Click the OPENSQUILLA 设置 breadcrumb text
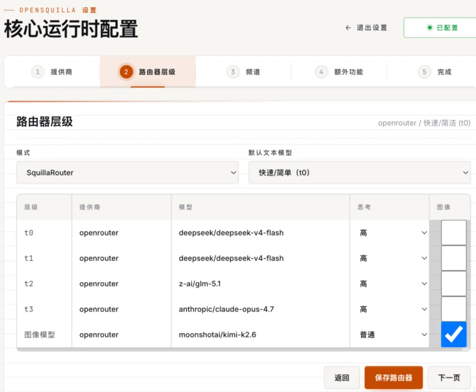Viewport: 476px width, 392px height. pos(58,10)
